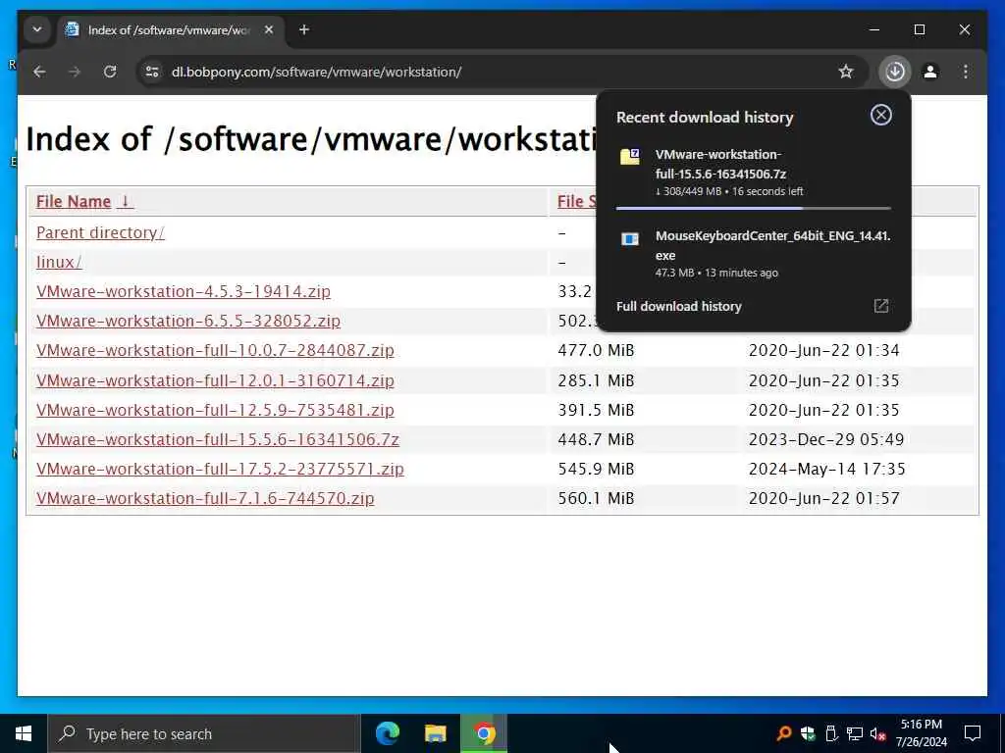Click the 560.1 MiB size cell

596,498
